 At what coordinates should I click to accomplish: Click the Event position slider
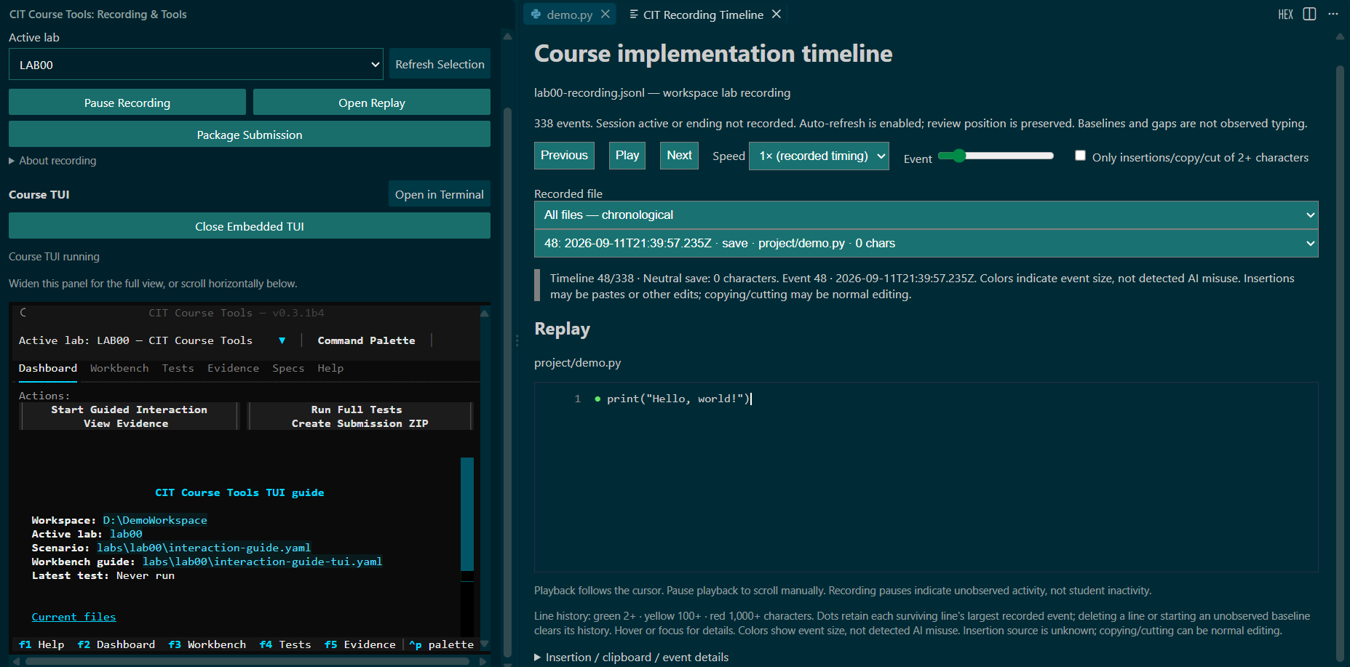coord(996,156)
